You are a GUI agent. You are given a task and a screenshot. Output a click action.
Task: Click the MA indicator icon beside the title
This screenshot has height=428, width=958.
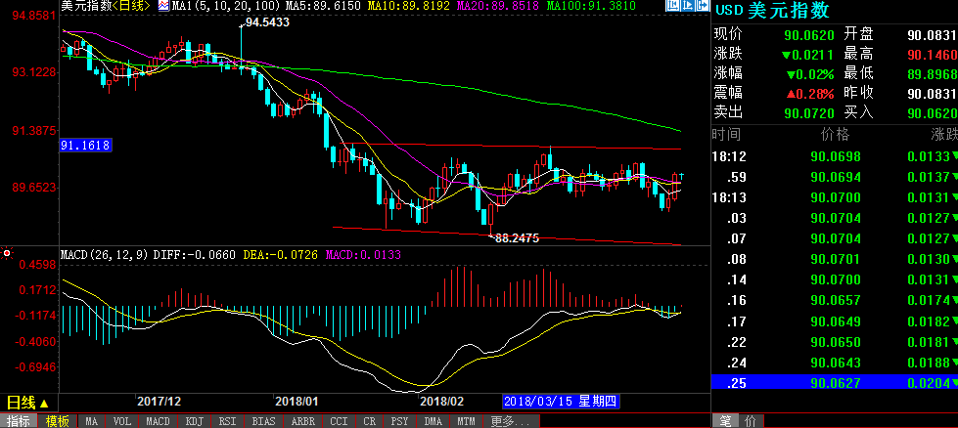163,6
